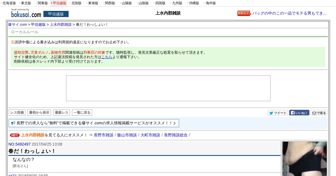
Task: Click the 2017/04/25 13:08 timestamp
Action: (x=47, y=144)
